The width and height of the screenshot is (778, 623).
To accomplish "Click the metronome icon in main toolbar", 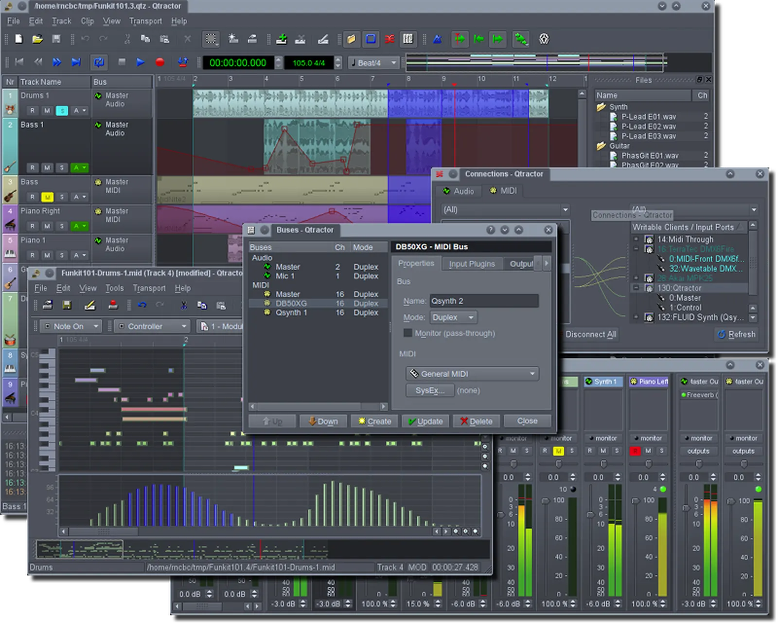I will point(437,39).
